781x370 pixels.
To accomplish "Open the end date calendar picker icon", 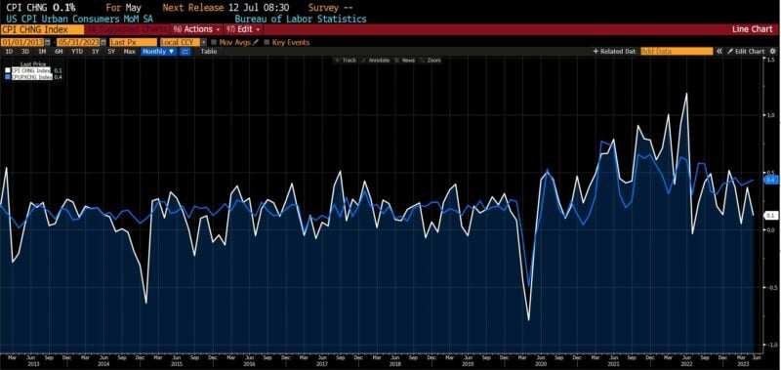I will coord(103,42).
